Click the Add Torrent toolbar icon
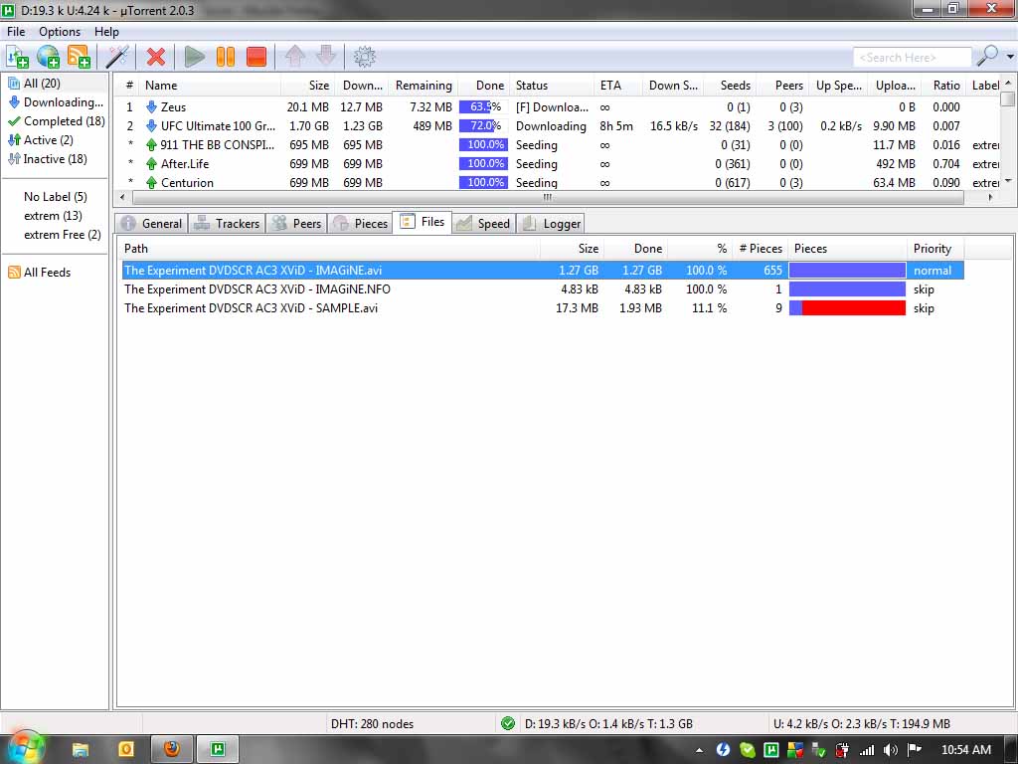The width and height of the screenshot is (1018, 764). [x=17, y=57]
